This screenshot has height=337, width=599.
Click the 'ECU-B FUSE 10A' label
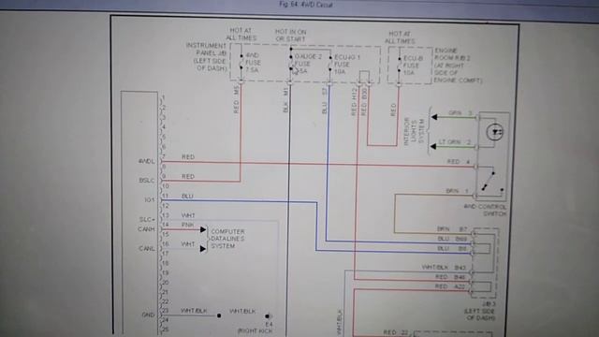tap(413, 66)
